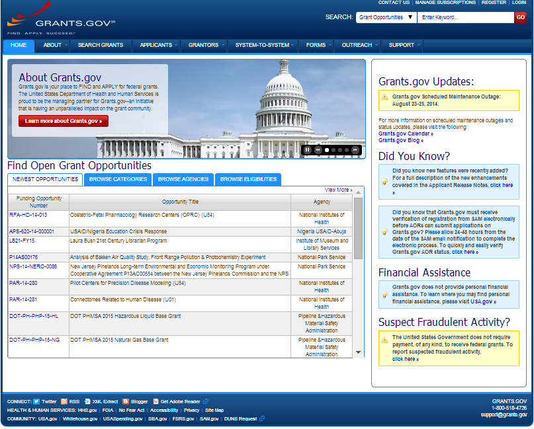Click the Enter Keyword search field
534x429 pixels.
click(x=465, y=17)
